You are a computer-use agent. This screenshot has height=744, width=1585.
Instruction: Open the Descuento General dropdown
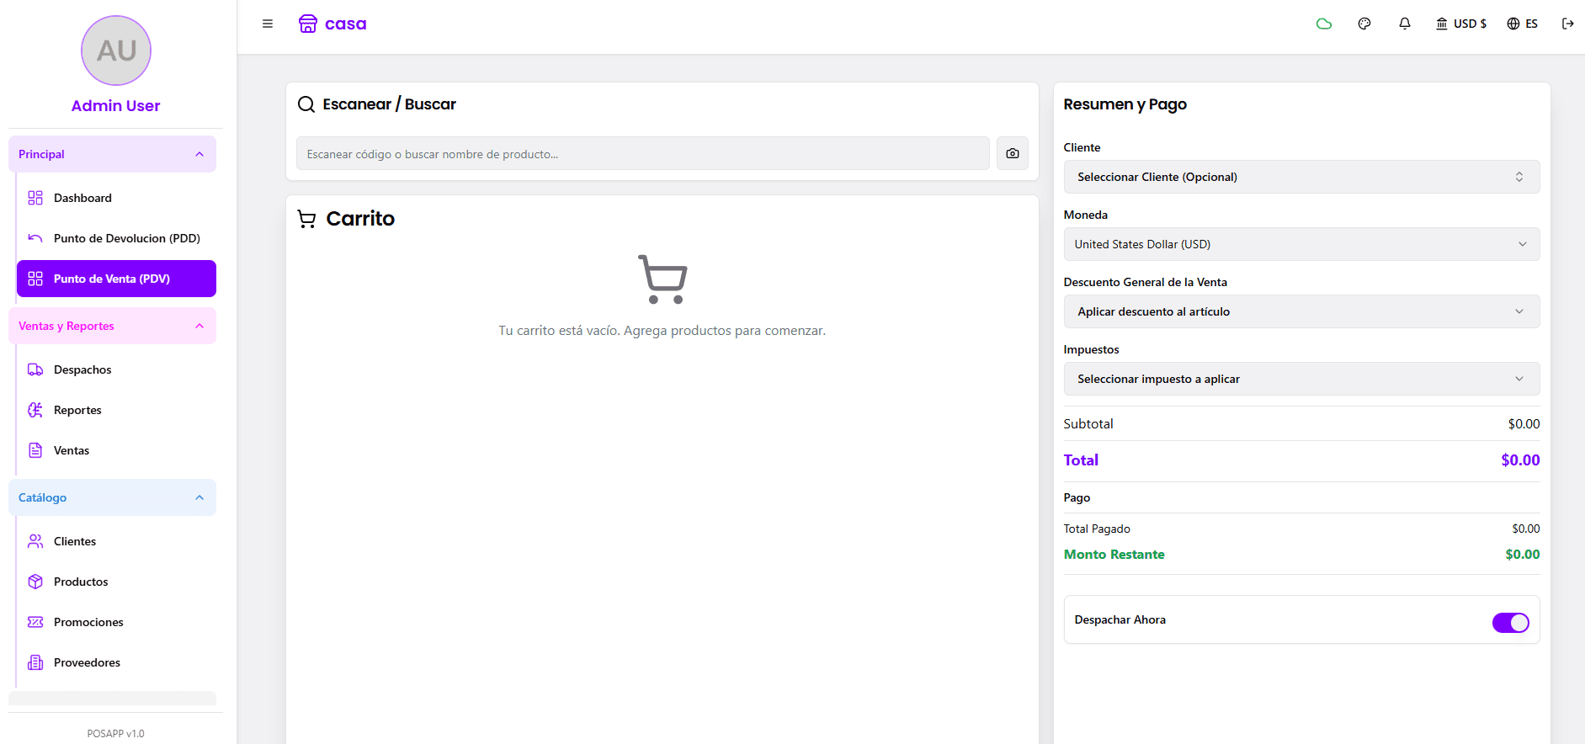click(1301, 311)
